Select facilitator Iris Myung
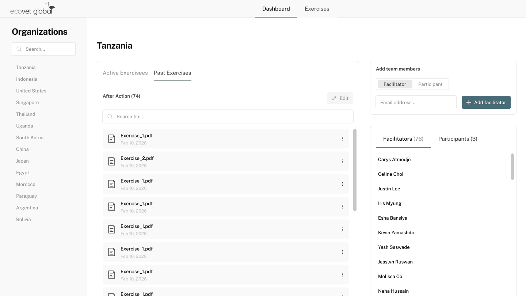This screenshot has height=296, width=526. [389, 204]
